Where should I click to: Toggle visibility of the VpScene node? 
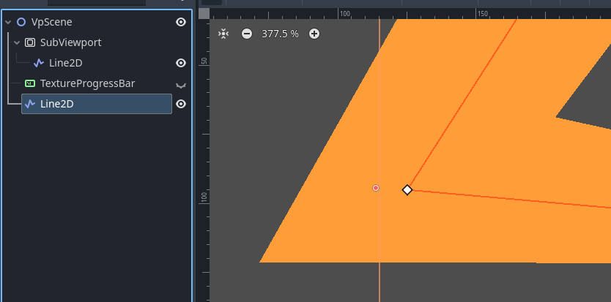[181, 22]
